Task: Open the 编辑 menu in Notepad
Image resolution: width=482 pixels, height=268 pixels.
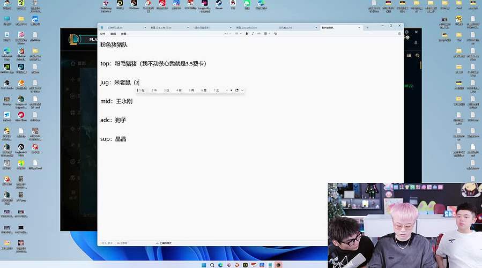Action: coord(113,34)
